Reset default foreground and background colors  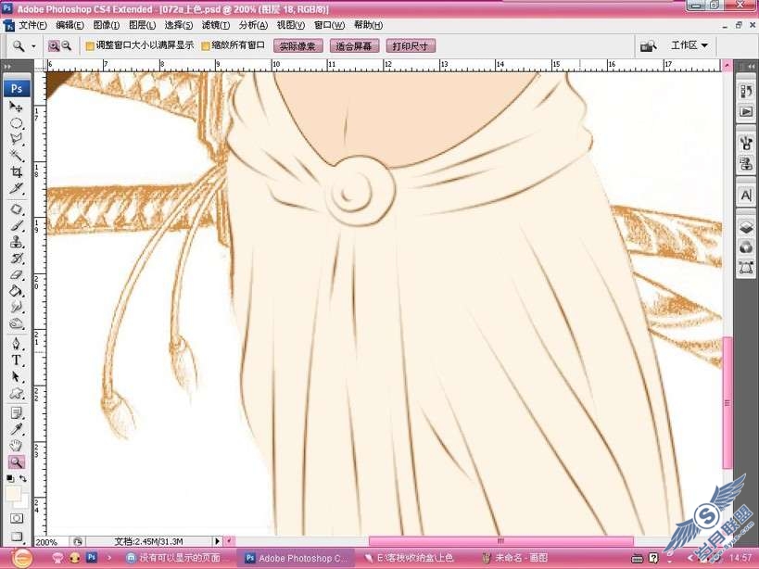[9, 478]
